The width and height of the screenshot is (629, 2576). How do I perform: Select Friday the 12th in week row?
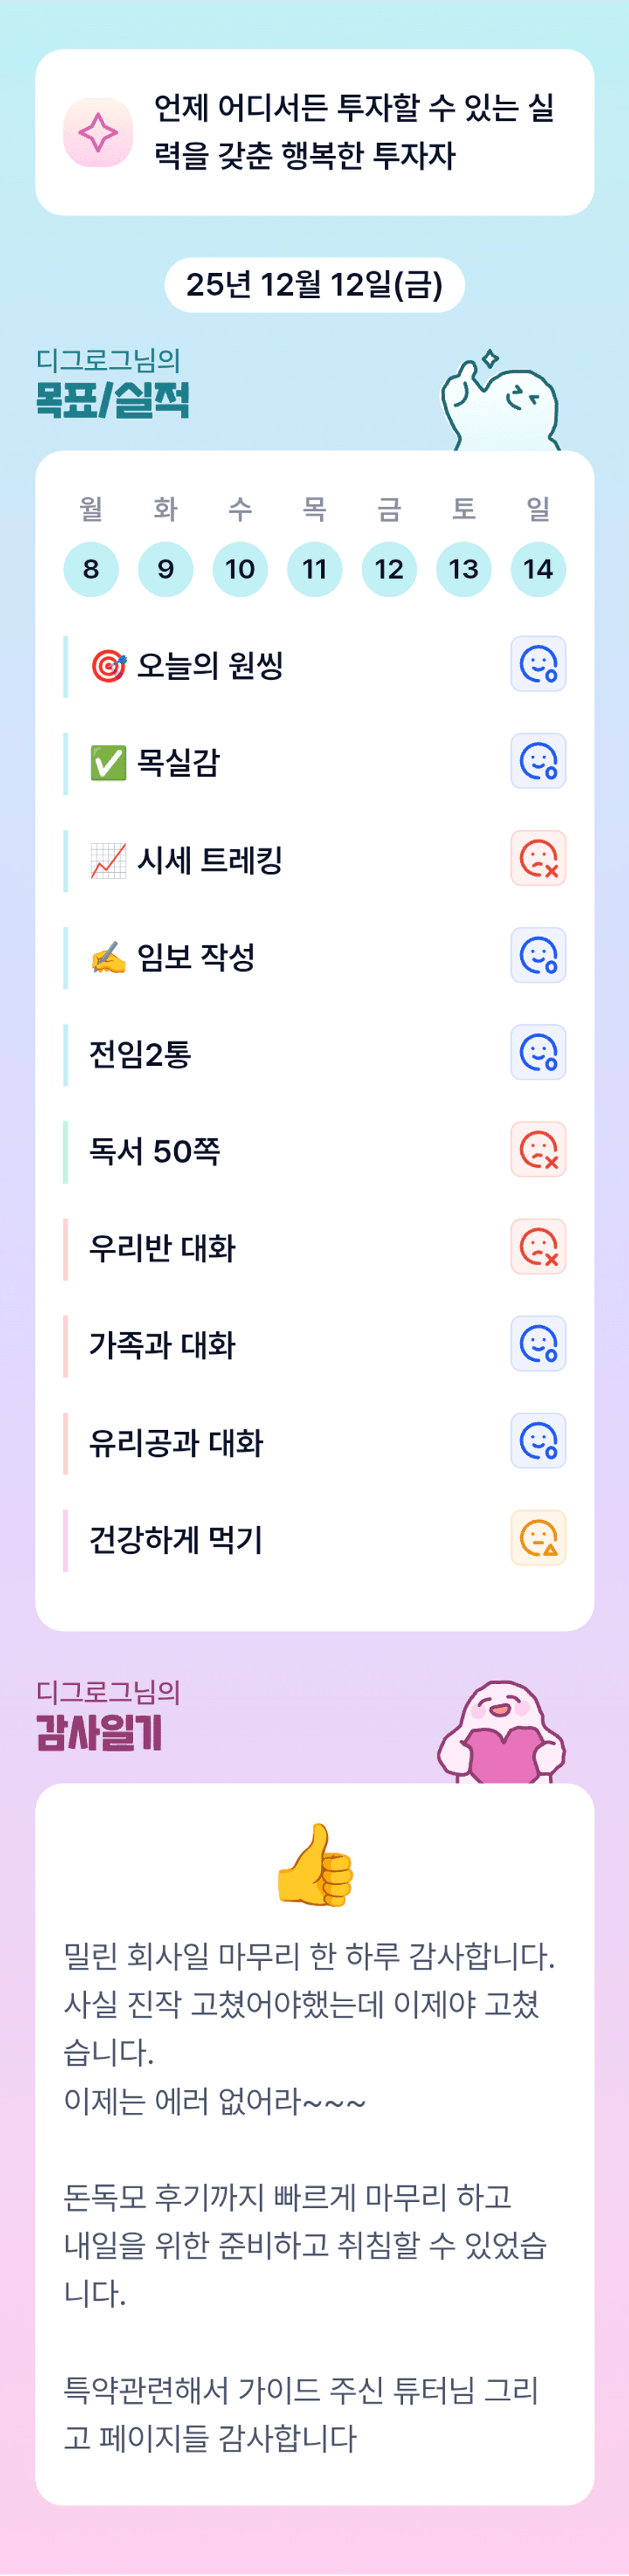tap(389, 569)
